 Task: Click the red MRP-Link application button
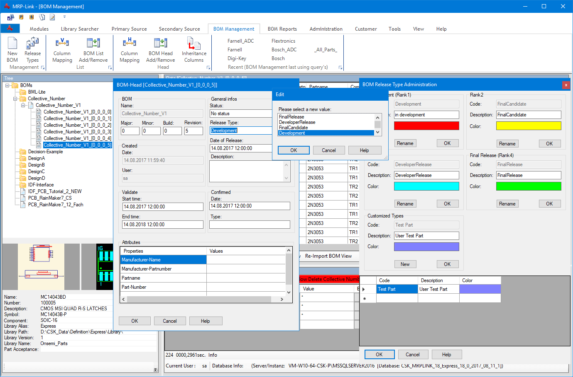10,28
